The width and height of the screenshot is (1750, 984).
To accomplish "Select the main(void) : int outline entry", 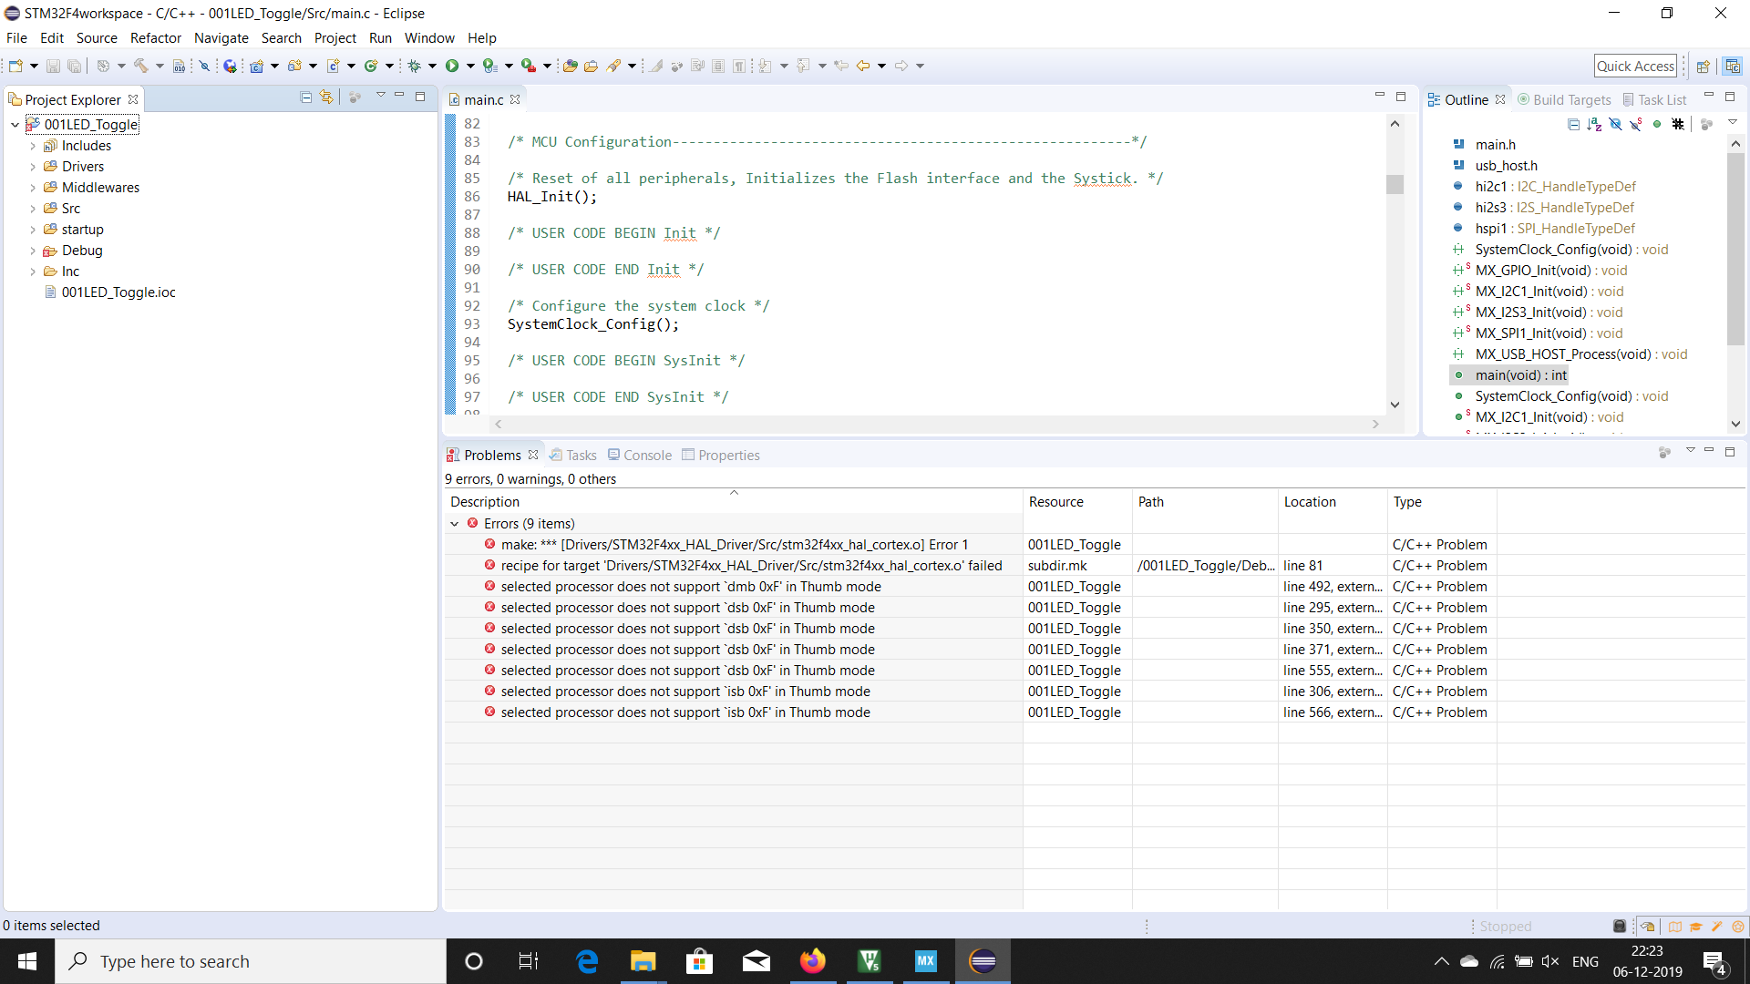I will click(x=1520, y=375).
